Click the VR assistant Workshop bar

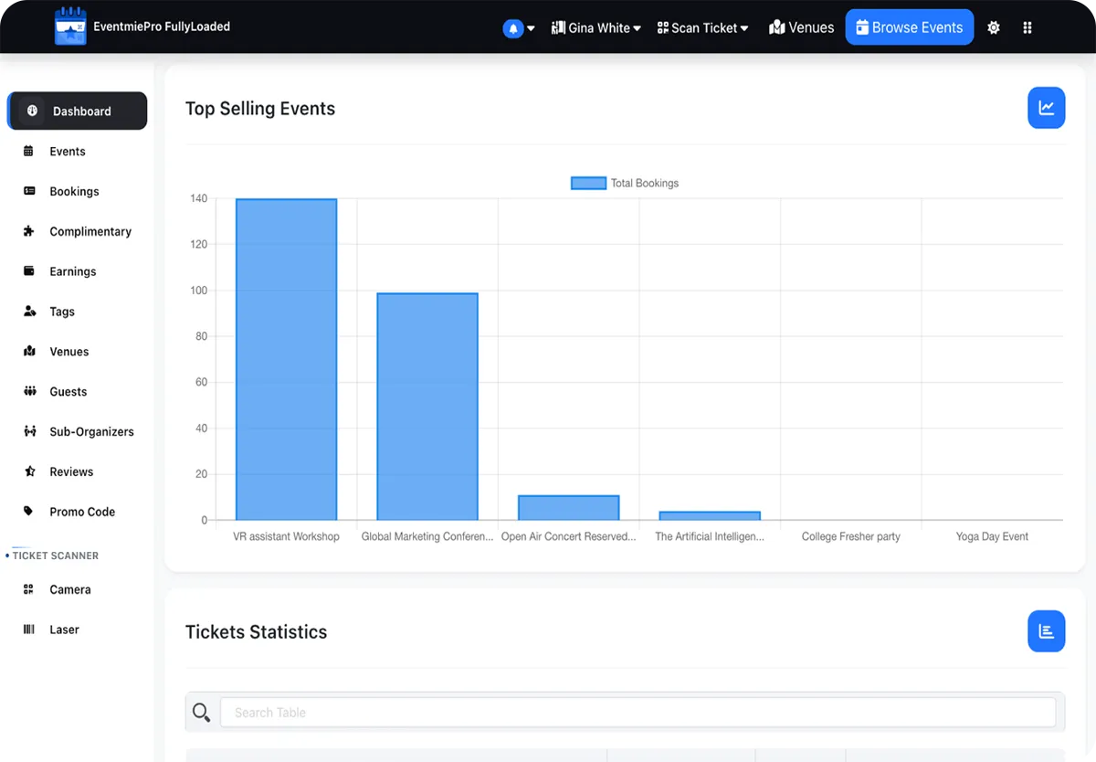(x=286, y=360)
